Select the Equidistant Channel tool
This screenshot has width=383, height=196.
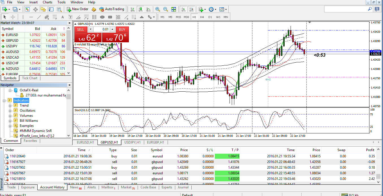point(47,17)
